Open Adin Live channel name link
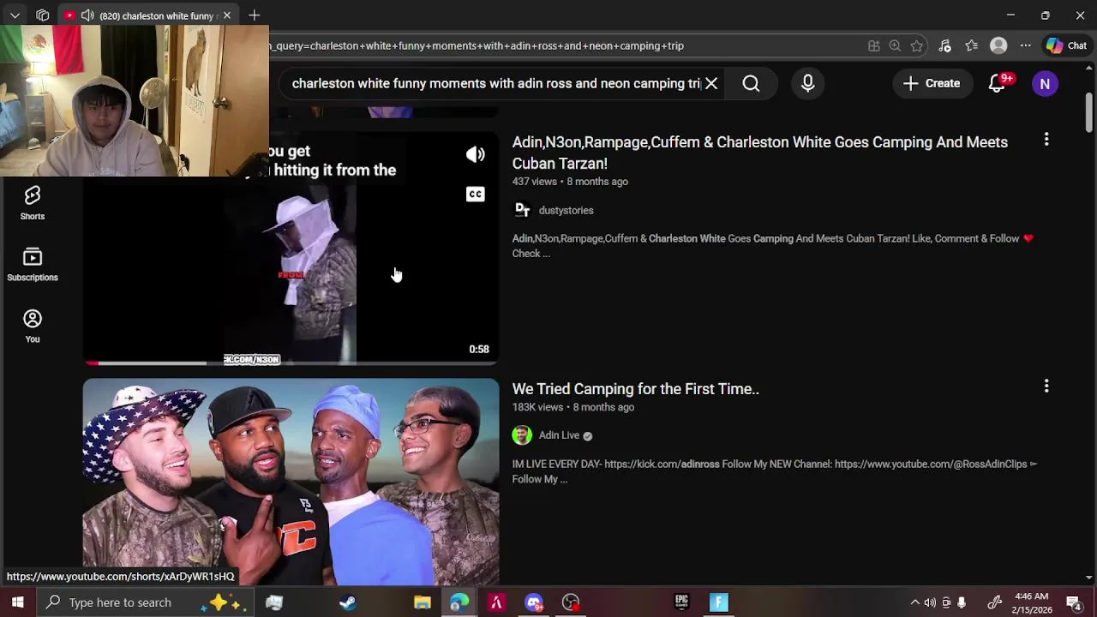The width and height of the screenshot is (1097, 617). tap(559, 435)
